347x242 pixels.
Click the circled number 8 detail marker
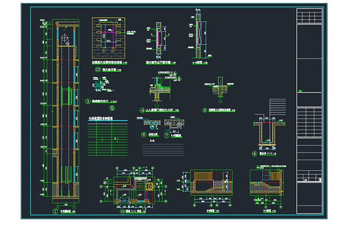click(254, 154)
